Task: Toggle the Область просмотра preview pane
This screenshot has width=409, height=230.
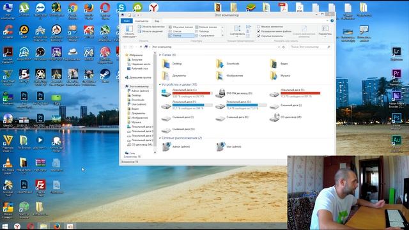Action: tap(151, 27)
